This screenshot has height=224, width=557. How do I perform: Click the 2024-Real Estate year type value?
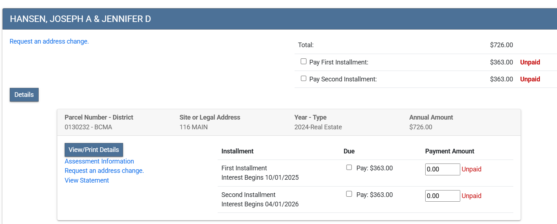point(318,127)
